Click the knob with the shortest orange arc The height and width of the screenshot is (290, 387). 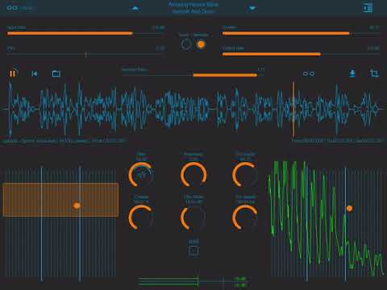[193, 217]
